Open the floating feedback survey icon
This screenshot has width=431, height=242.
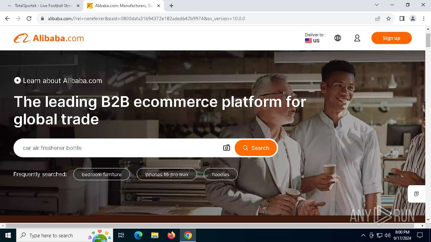[x=417, y=194]
